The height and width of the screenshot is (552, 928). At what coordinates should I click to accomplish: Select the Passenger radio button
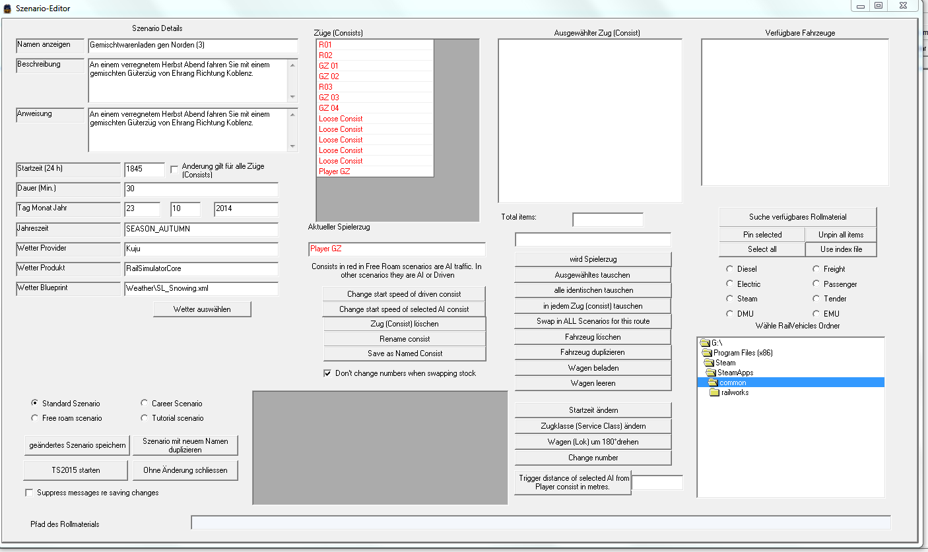point(816,284)
